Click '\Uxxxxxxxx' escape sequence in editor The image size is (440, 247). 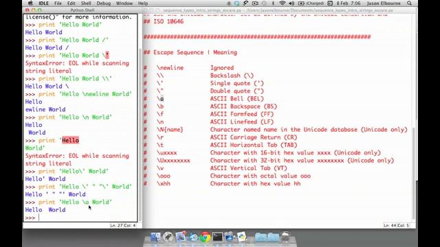point(173,161)
